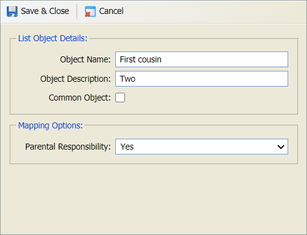This screenshot has width=307, height=235.
Task: Click the Cancel window icon with red X
Action: 90,12
